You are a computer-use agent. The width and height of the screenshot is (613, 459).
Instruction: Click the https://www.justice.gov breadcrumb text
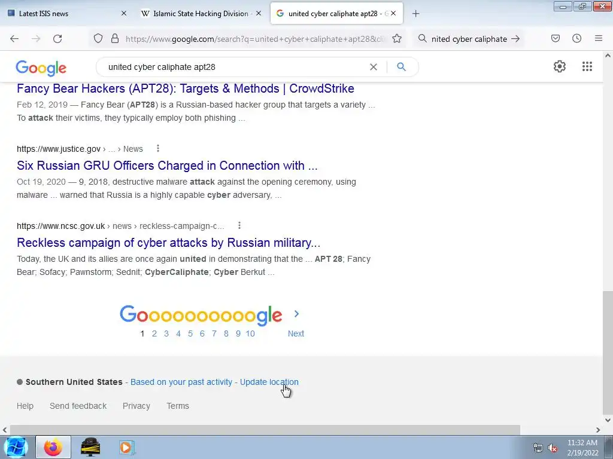click(x=59, y=149)
